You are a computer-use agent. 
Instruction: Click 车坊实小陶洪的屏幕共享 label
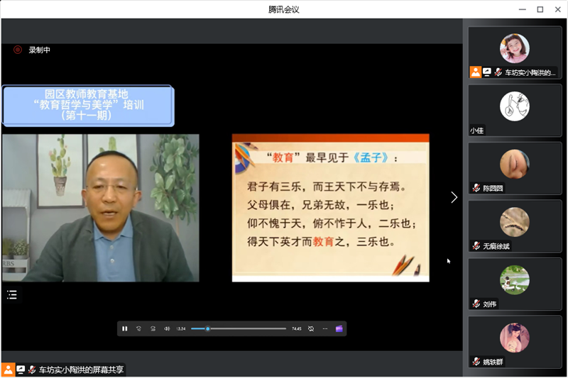coord(81,369)
